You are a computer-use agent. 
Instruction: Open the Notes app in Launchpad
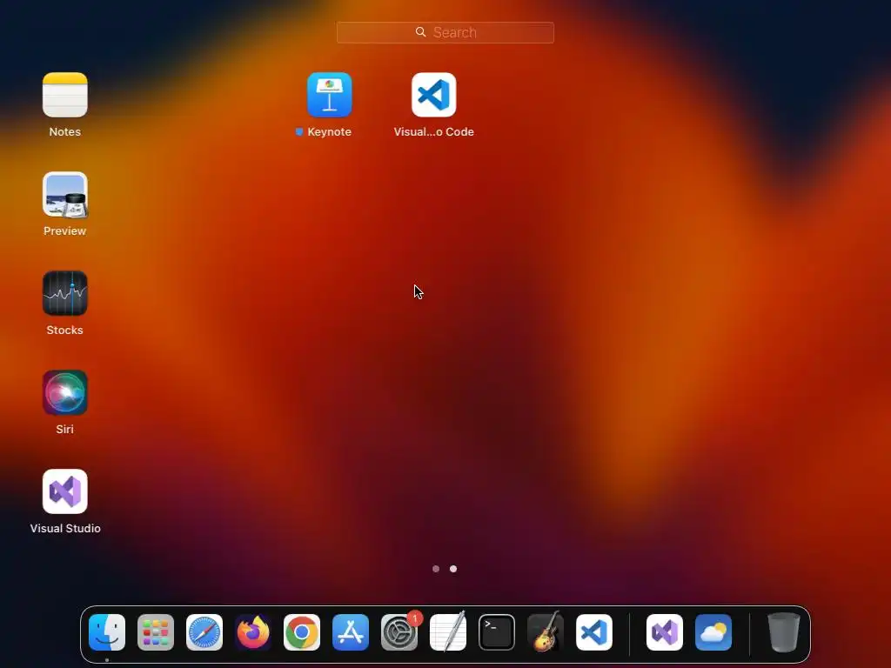(64, 95)
